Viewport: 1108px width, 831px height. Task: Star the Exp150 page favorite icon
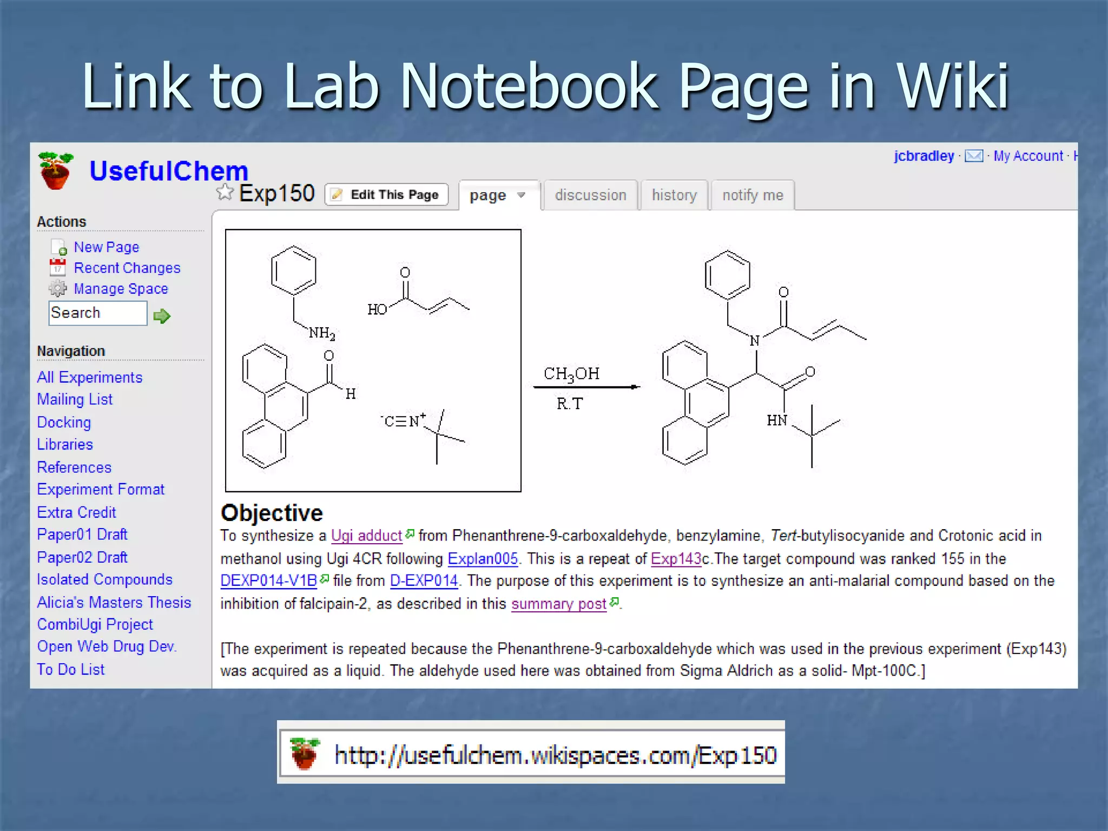click(x=225, y=192)
